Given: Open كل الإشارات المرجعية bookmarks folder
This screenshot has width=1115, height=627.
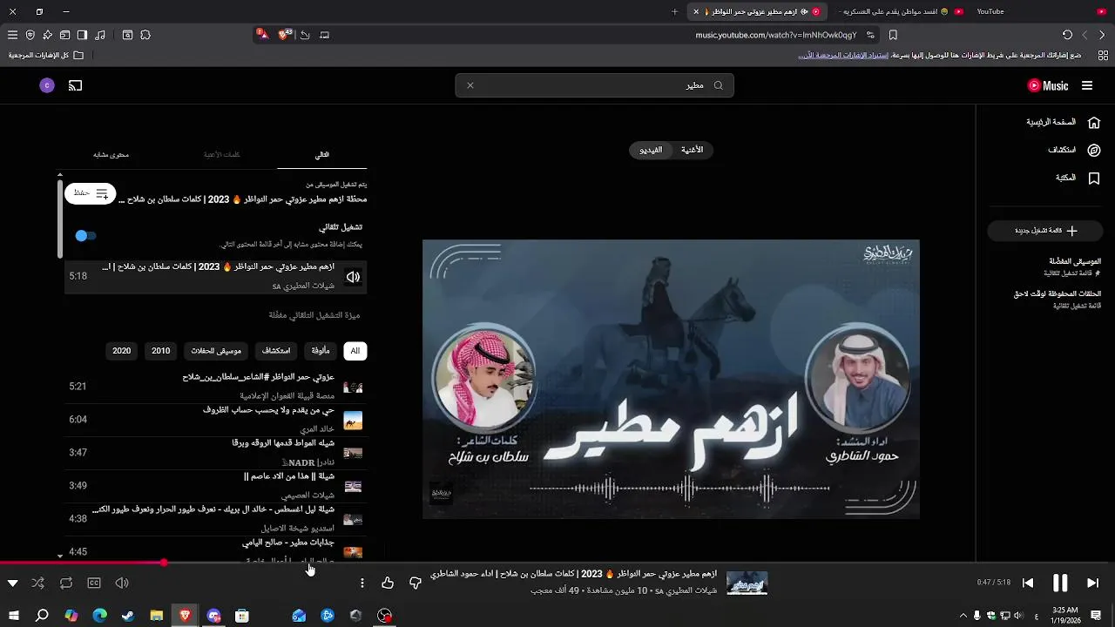Looking at the screenshot, I should pos(46,55).
